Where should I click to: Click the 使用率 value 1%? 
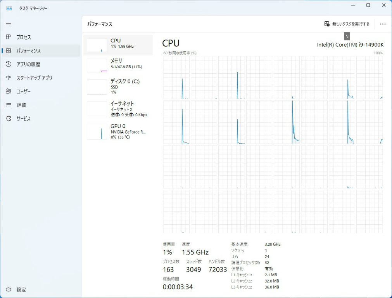[167, 252]
